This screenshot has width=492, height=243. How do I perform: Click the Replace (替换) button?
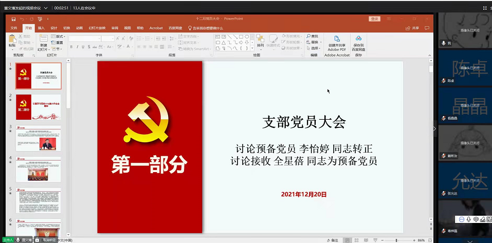(313, 42)
